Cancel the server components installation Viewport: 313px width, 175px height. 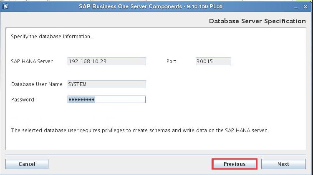tap(27, 164)
